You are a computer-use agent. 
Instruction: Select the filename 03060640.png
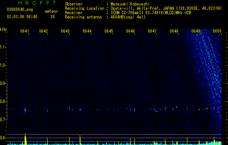click(20, 10)
